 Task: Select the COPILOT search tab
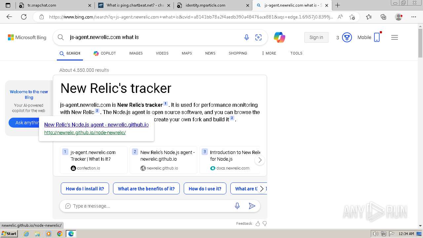tap(105, 53)
